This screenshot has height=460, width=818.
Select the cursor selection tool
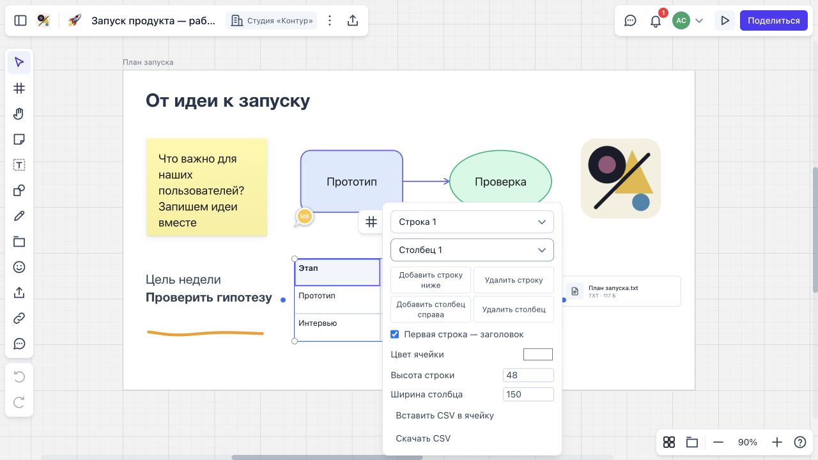pyautogui.click(x=19, y=62)
